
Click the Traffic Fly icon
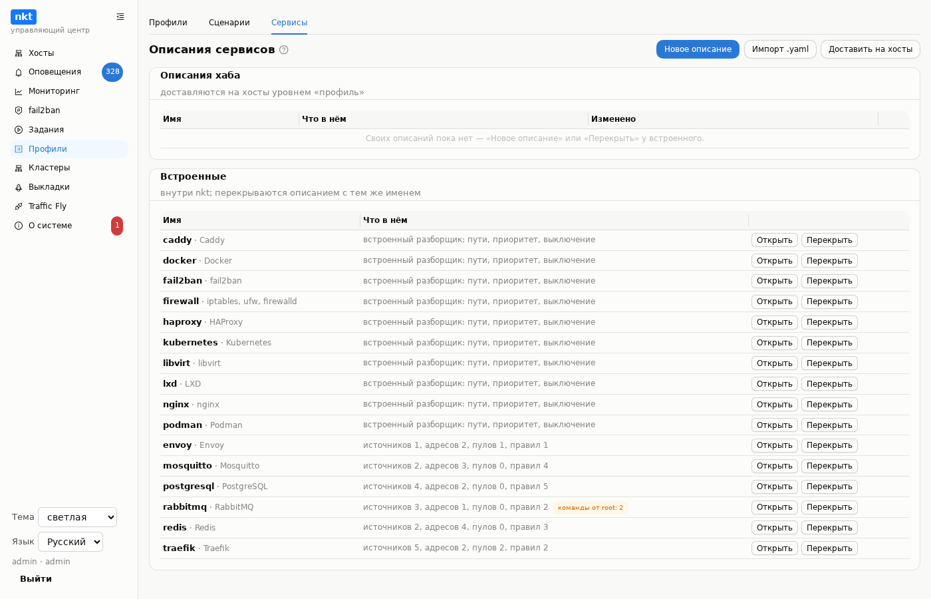click(x=19, y=206)
